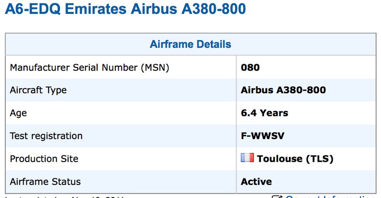Click the edit icon before Correct Information
This screenshot has height=198, width=381.
[x=277, y=196]
